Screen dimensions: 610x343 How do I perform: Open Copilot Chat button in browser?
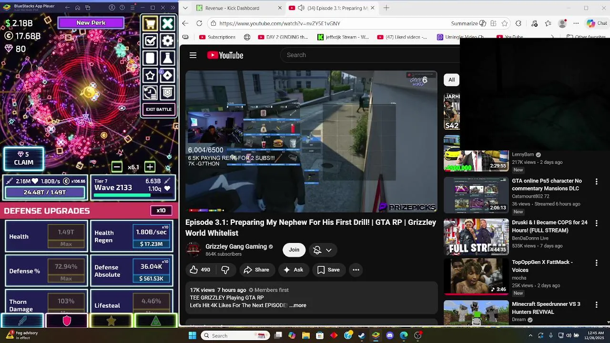pos(597,23)
